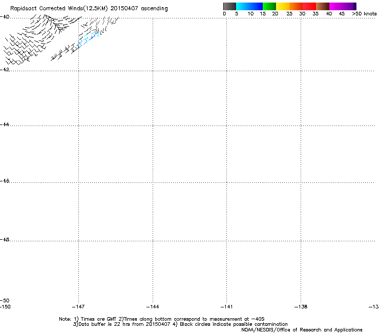Click longitude label '-141'
Image resolution: width=379 pixels, height=333 pixels.
[226, 307]
